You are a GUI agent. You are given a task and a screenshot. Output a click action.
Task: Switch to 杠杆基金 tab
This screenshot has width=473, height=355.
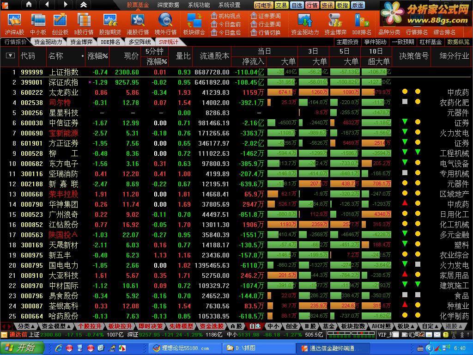[431, 42]
